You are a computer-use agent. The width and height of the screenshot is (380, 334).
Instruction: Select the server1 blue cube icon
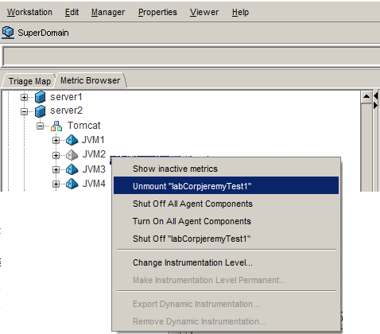[41, 97]
